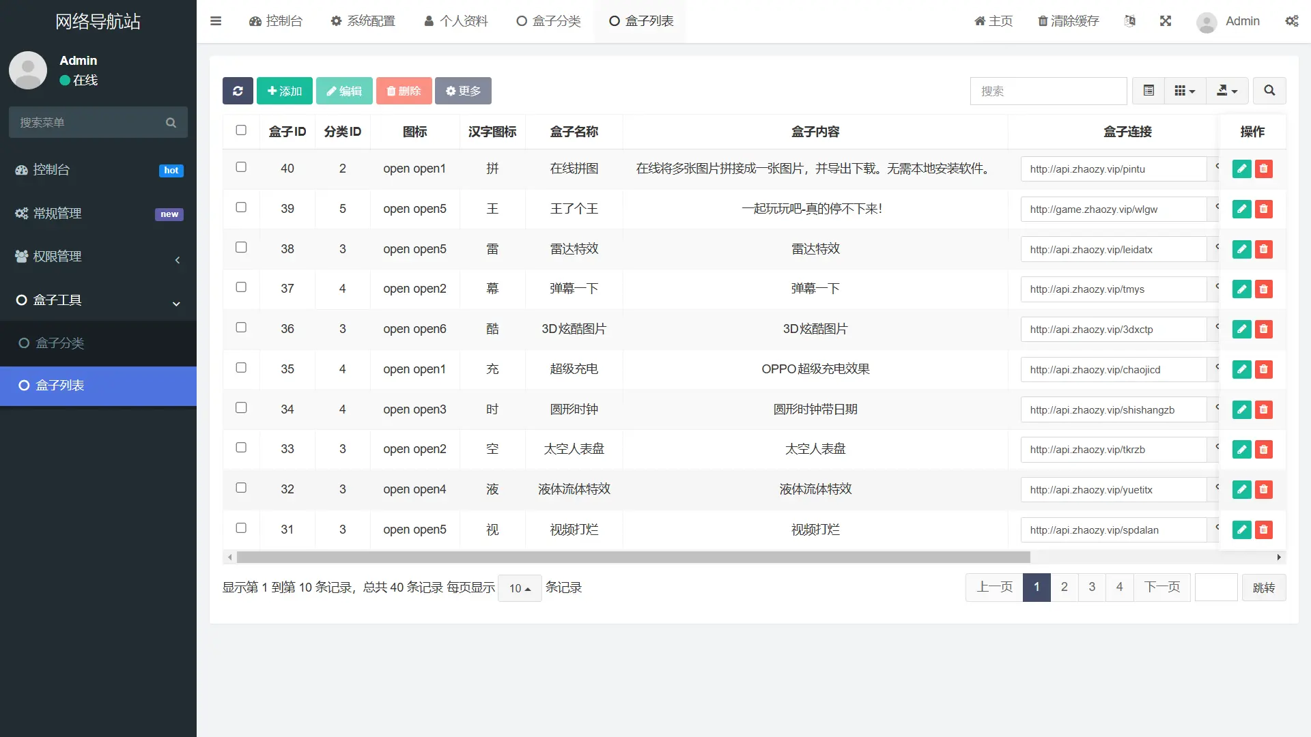The image size is (1311, 737).
Task: Tick the checkbox for 3D炫酷图片 row
Action: tap(241, 327)
